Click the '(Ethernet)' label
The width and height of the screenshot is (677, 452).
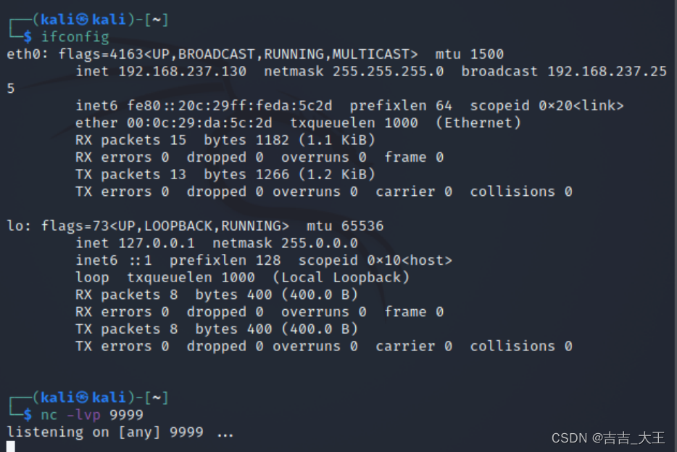tap(478, 123)
